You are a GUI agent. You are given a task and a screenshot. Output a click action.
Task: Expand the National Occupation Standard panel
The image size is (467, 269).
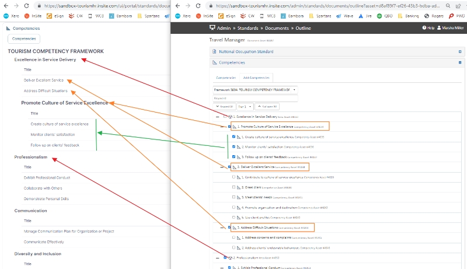click(459, 51)
